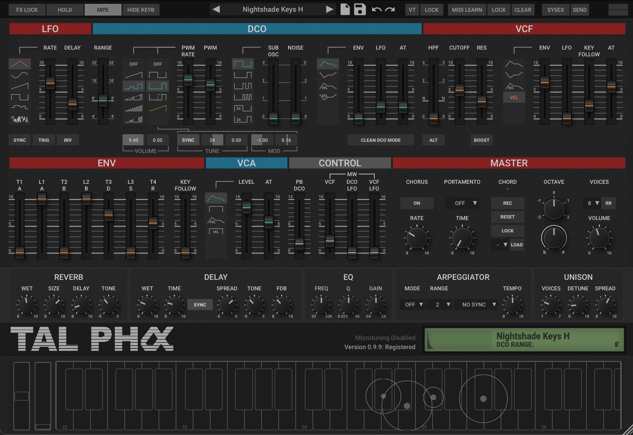Click the new preset page icon

[x=345, y=10]
